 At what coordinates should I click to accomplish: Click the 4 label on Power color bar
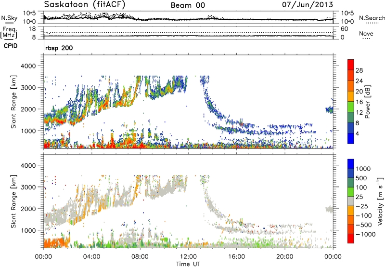coord(357,133)
